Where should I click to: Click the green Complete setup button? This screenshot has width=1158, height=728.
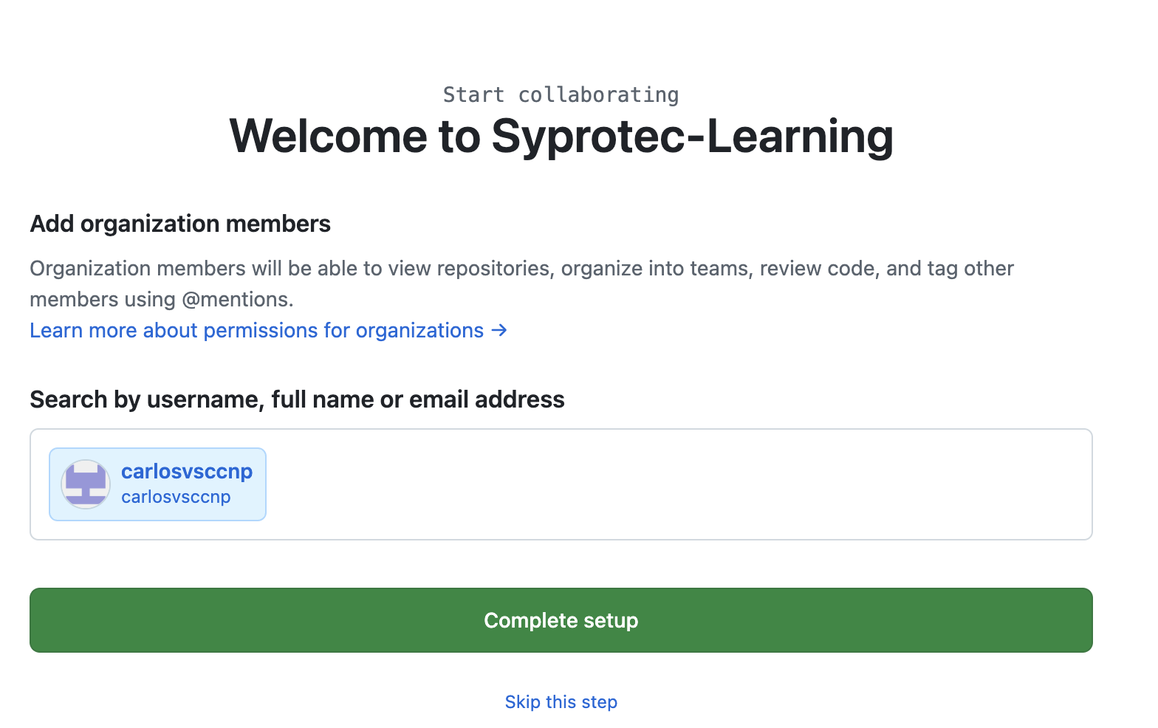click(x=561, y=620)
